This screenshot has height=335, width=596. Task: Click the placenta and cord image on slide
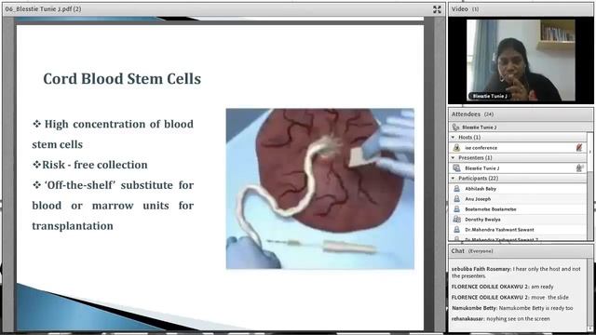pos(320,189)
